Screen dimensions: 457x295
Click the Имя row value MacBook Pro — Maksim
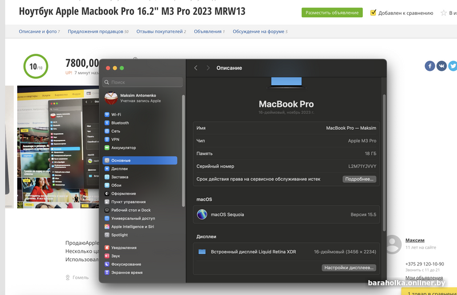point(351,128)
